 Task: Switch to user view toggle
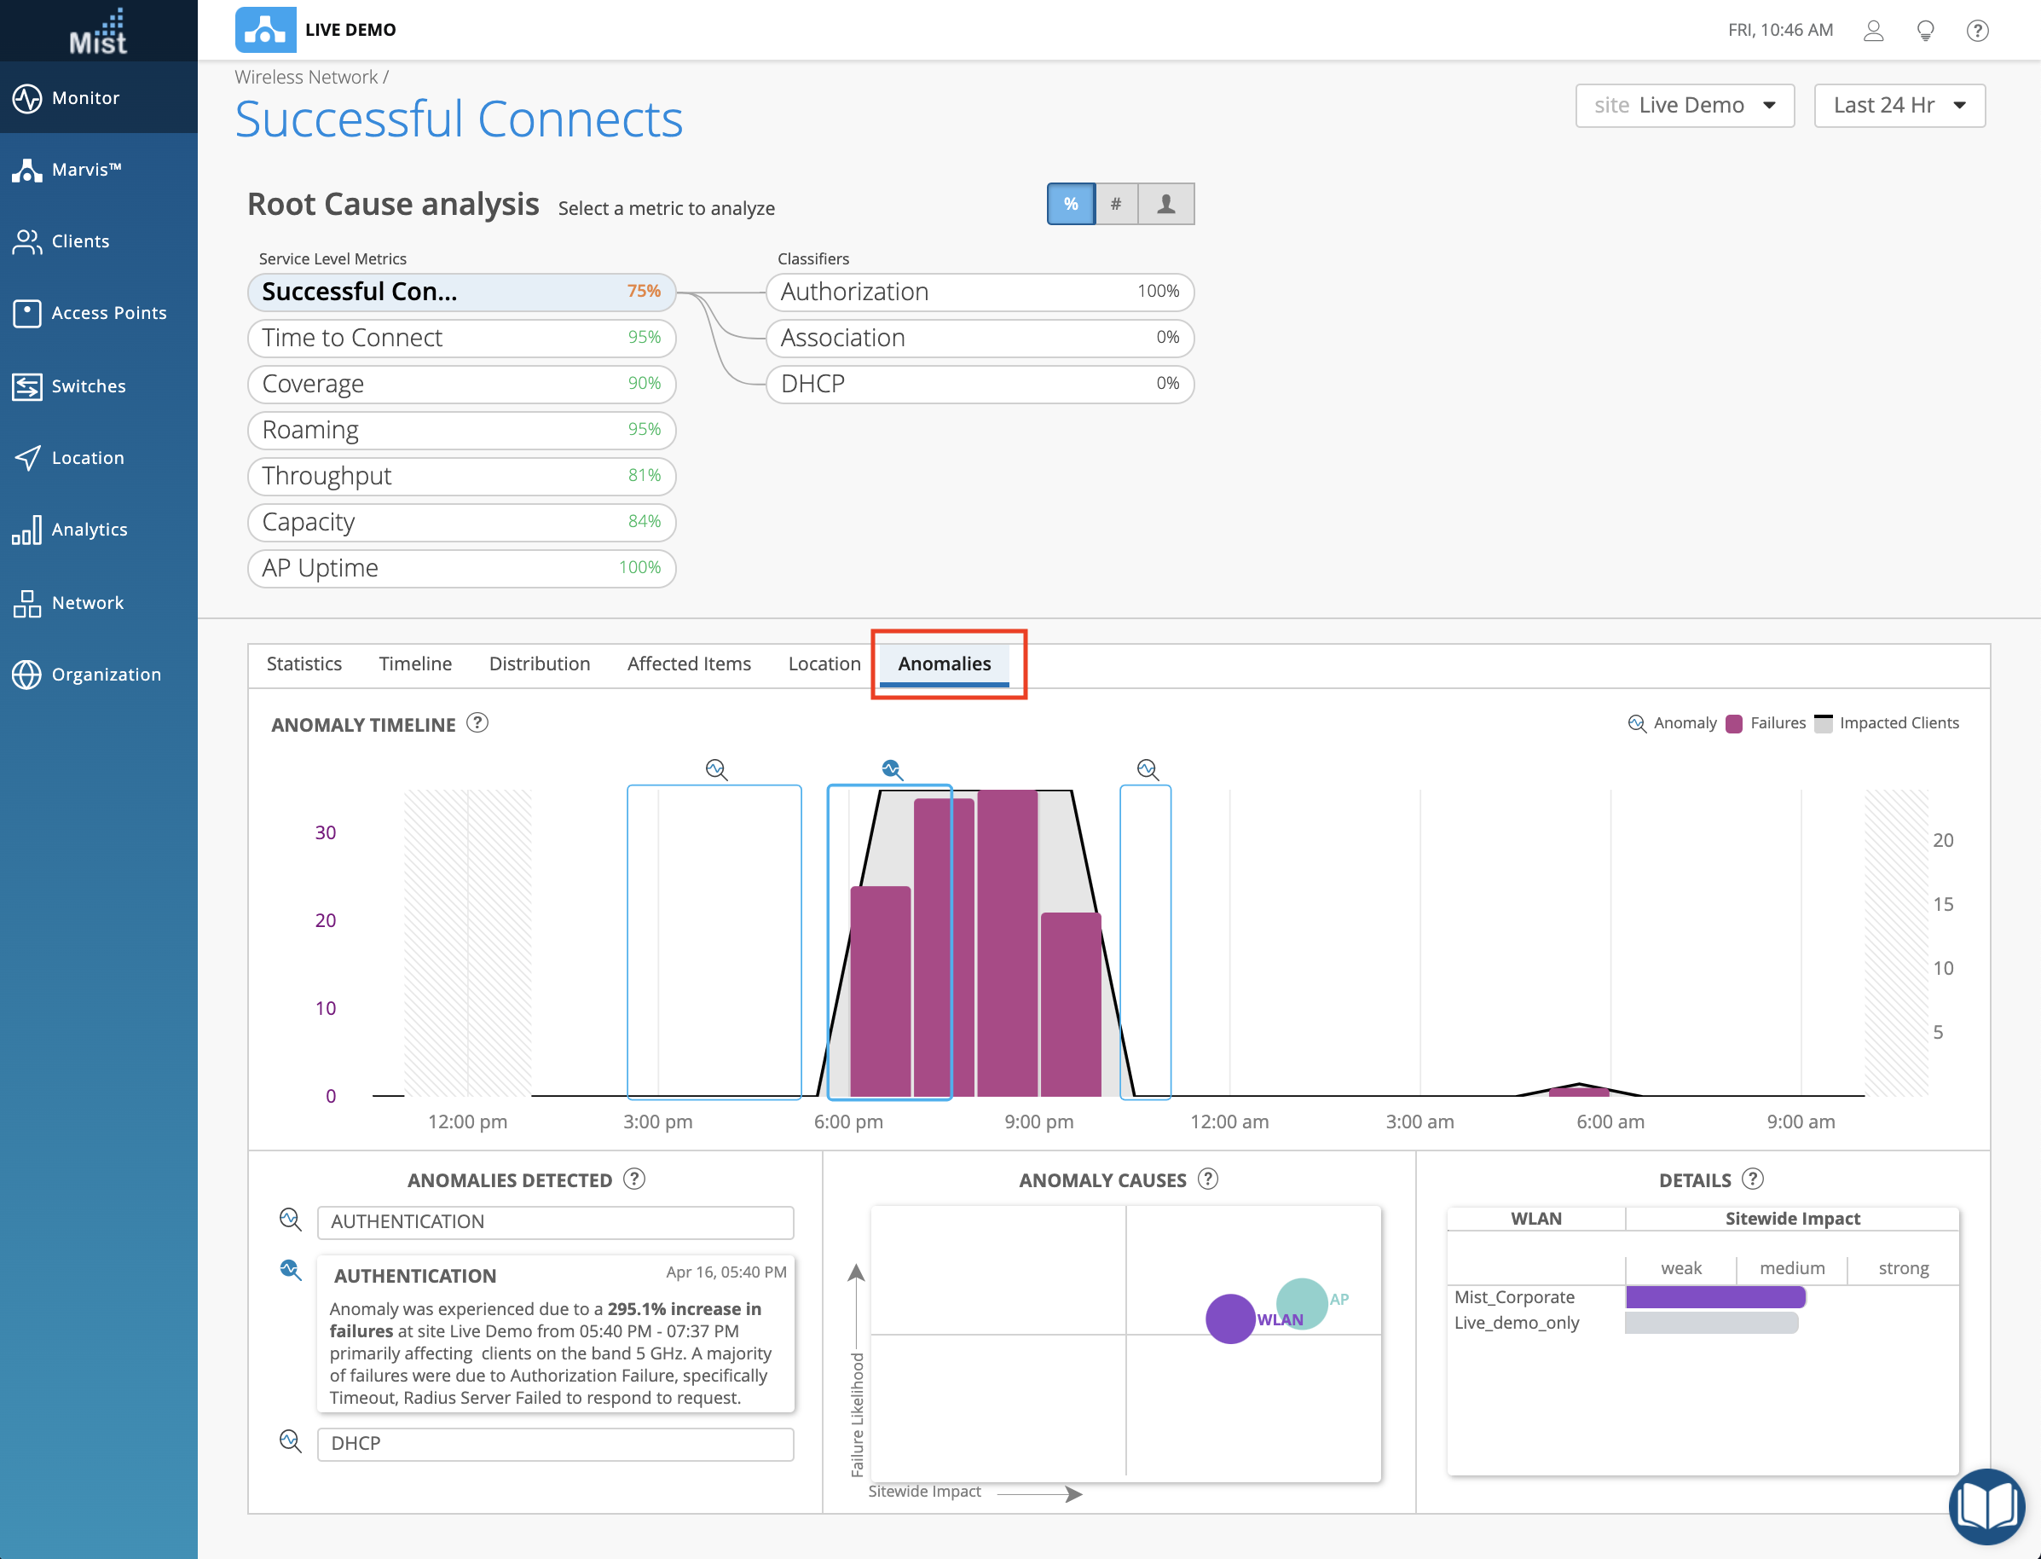pyautogui.click(x=1166, y=204)
